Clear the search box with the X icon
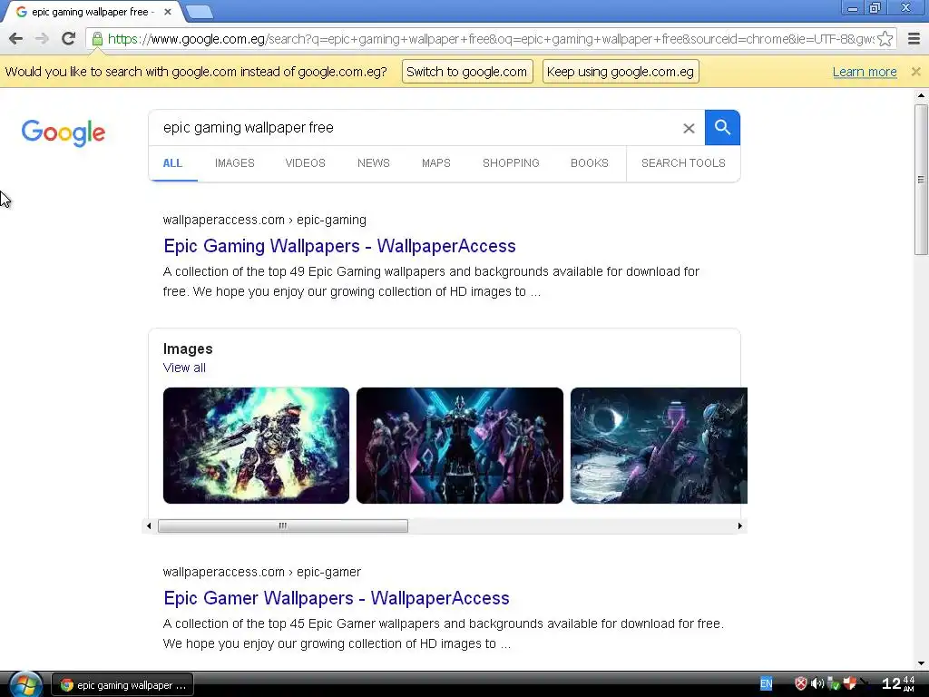Screen dimensions: 929x697 click(689, 128)
